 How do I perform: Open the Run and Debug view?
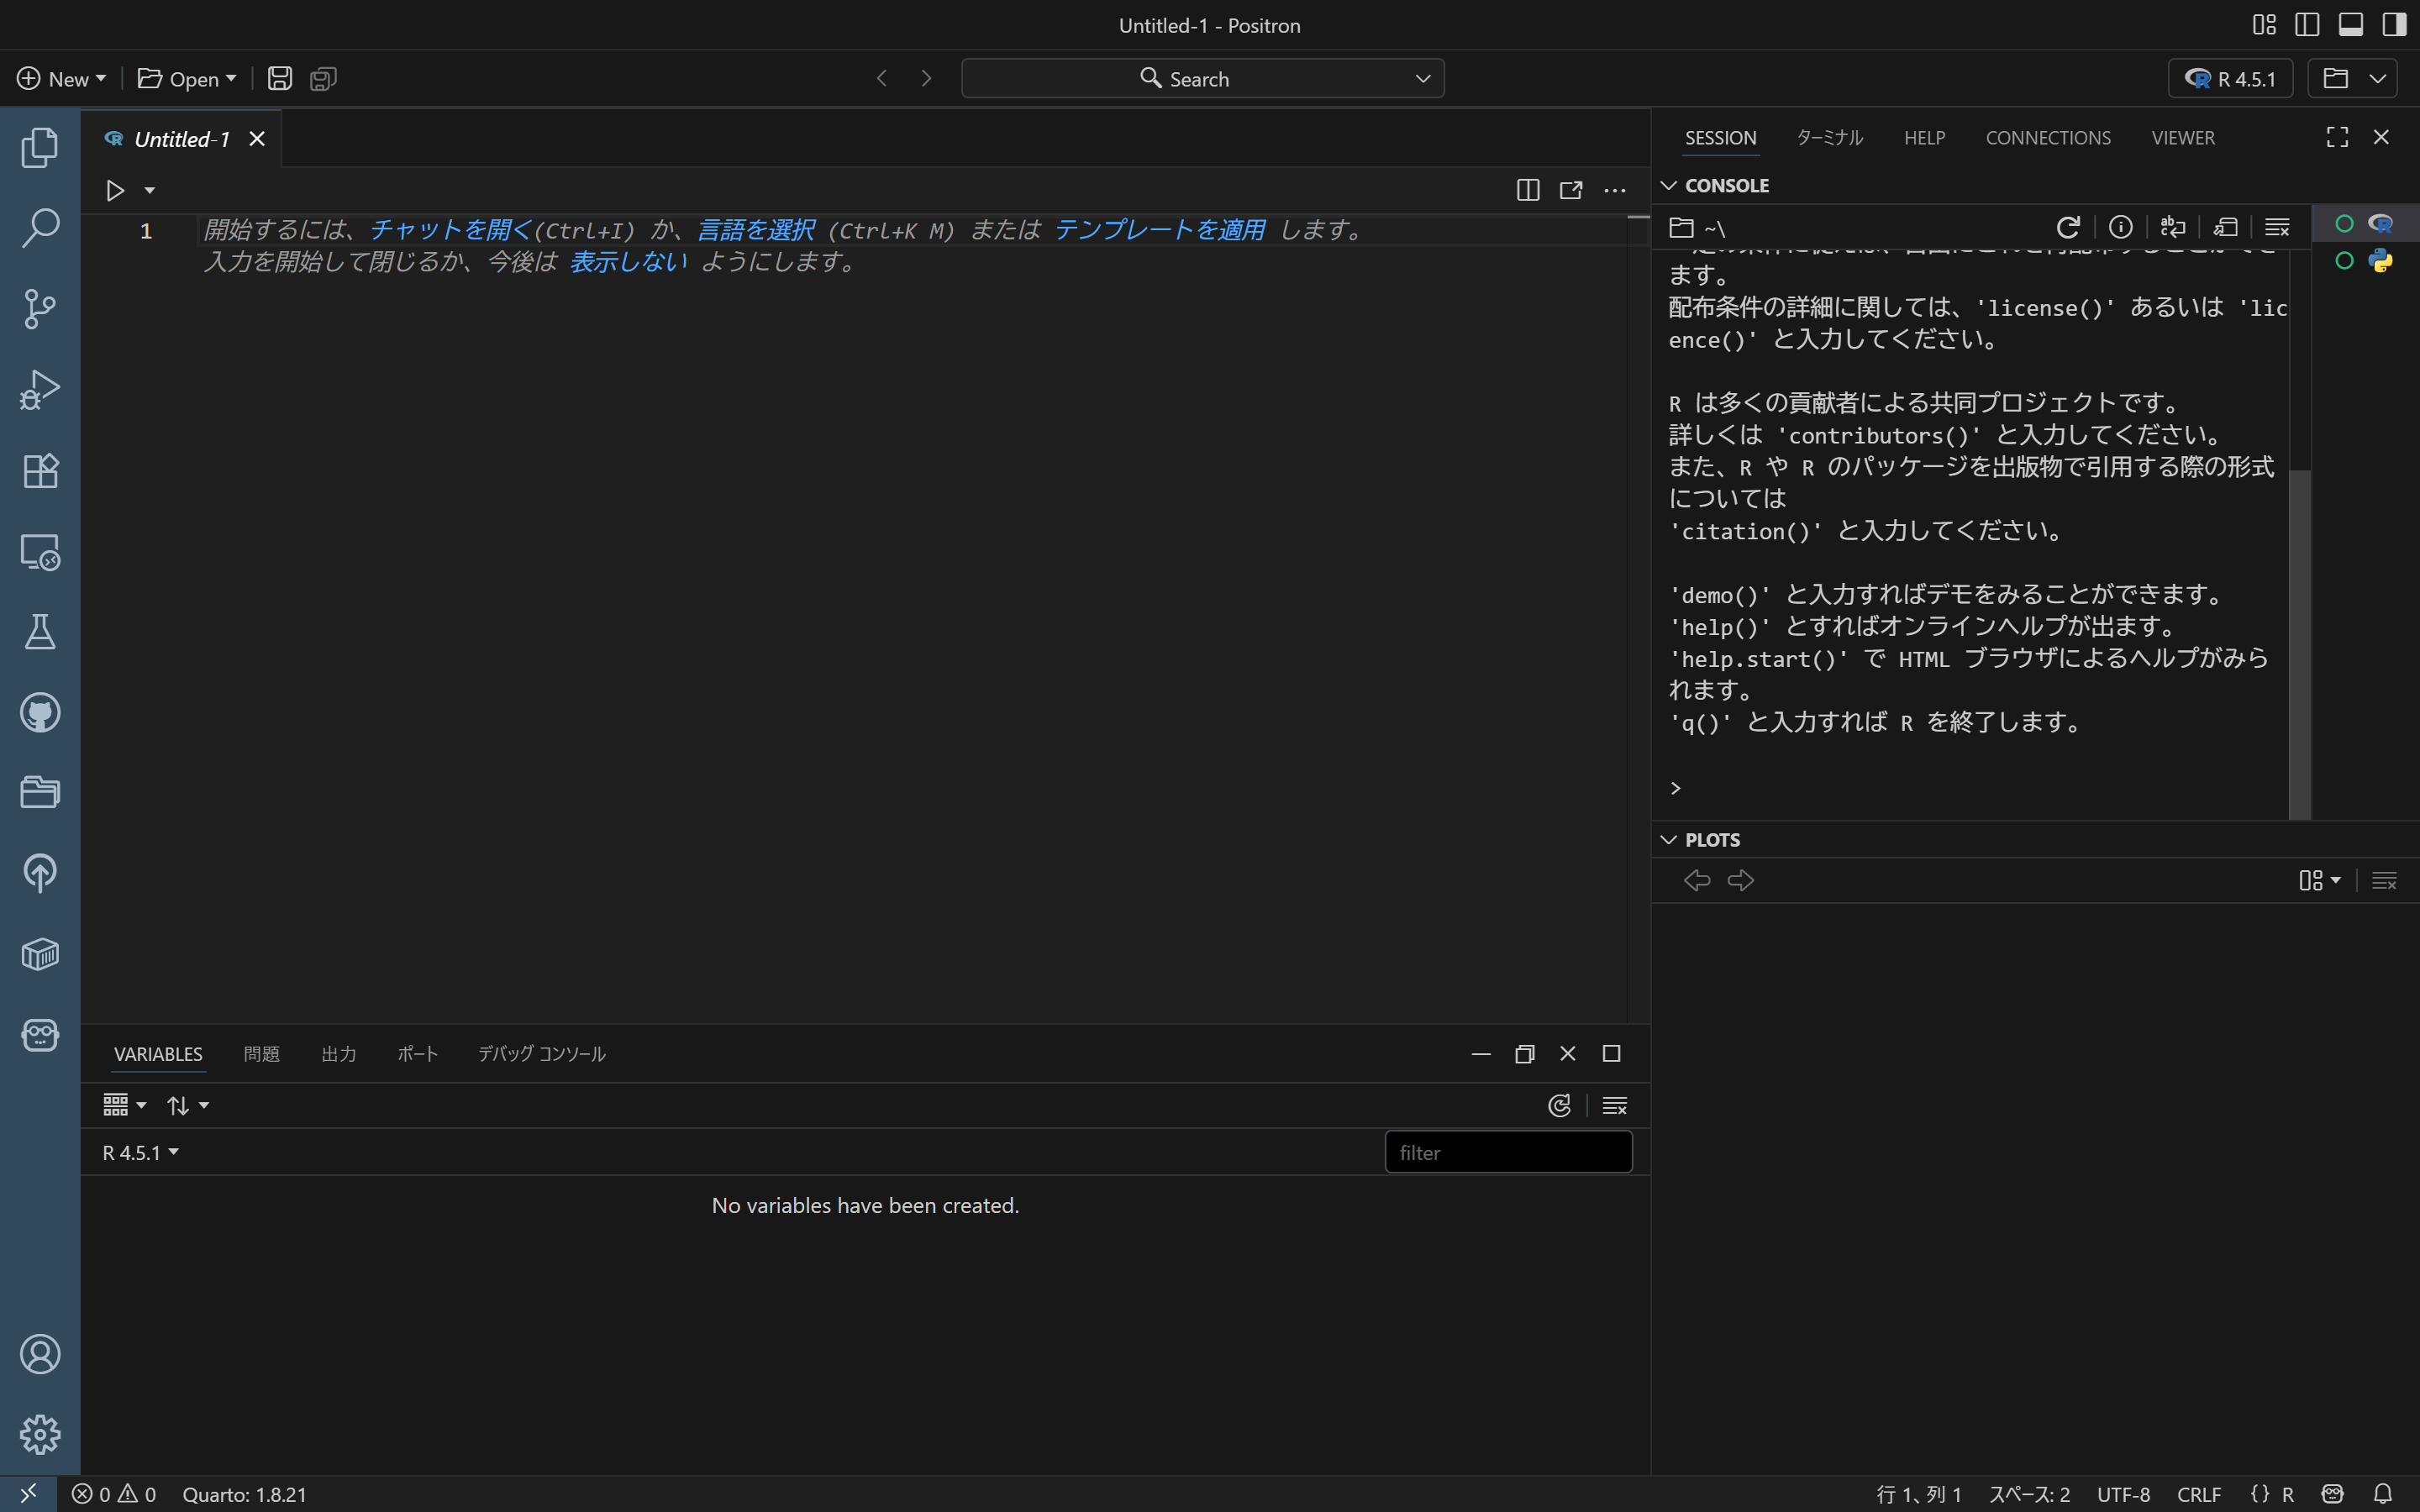(40, 390)
